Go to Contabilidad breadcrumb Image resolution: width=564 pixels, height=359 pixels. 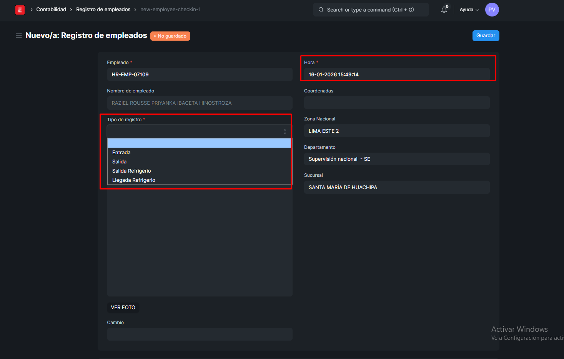(x=51, y=10)
